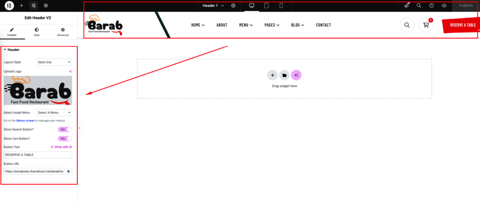Open the help question mark icon
This screenshot has height=204, width=480.
[x=432, y=6]
